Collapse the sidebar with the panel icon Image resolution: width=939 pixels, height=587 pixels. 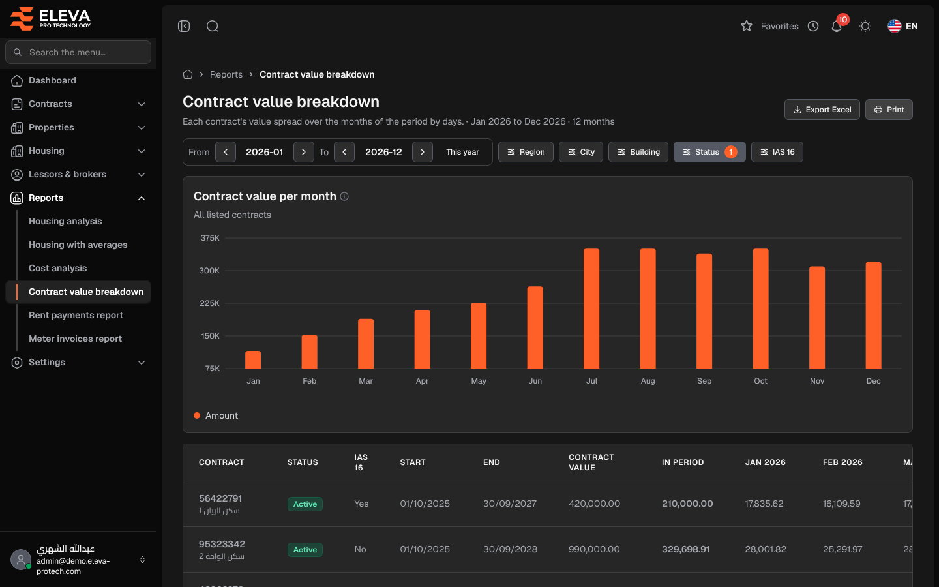pyautogui.click(x=184, y=26)
